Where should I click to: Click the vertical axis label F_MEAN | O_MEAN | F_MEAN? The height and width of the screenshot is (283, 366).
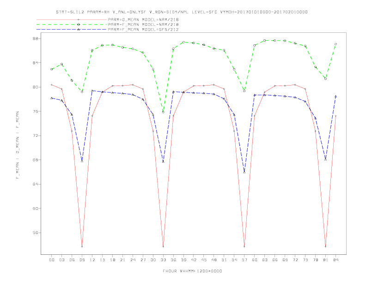(x=18, y=145)
